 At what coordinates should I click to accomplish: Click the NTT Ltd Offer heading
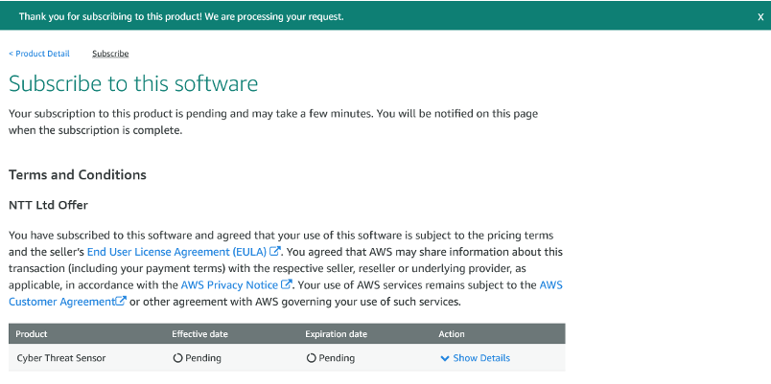tap(48, 205)
